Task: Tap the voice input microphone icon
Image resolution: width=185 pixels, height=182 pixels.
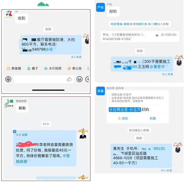Action: point(8,79)
